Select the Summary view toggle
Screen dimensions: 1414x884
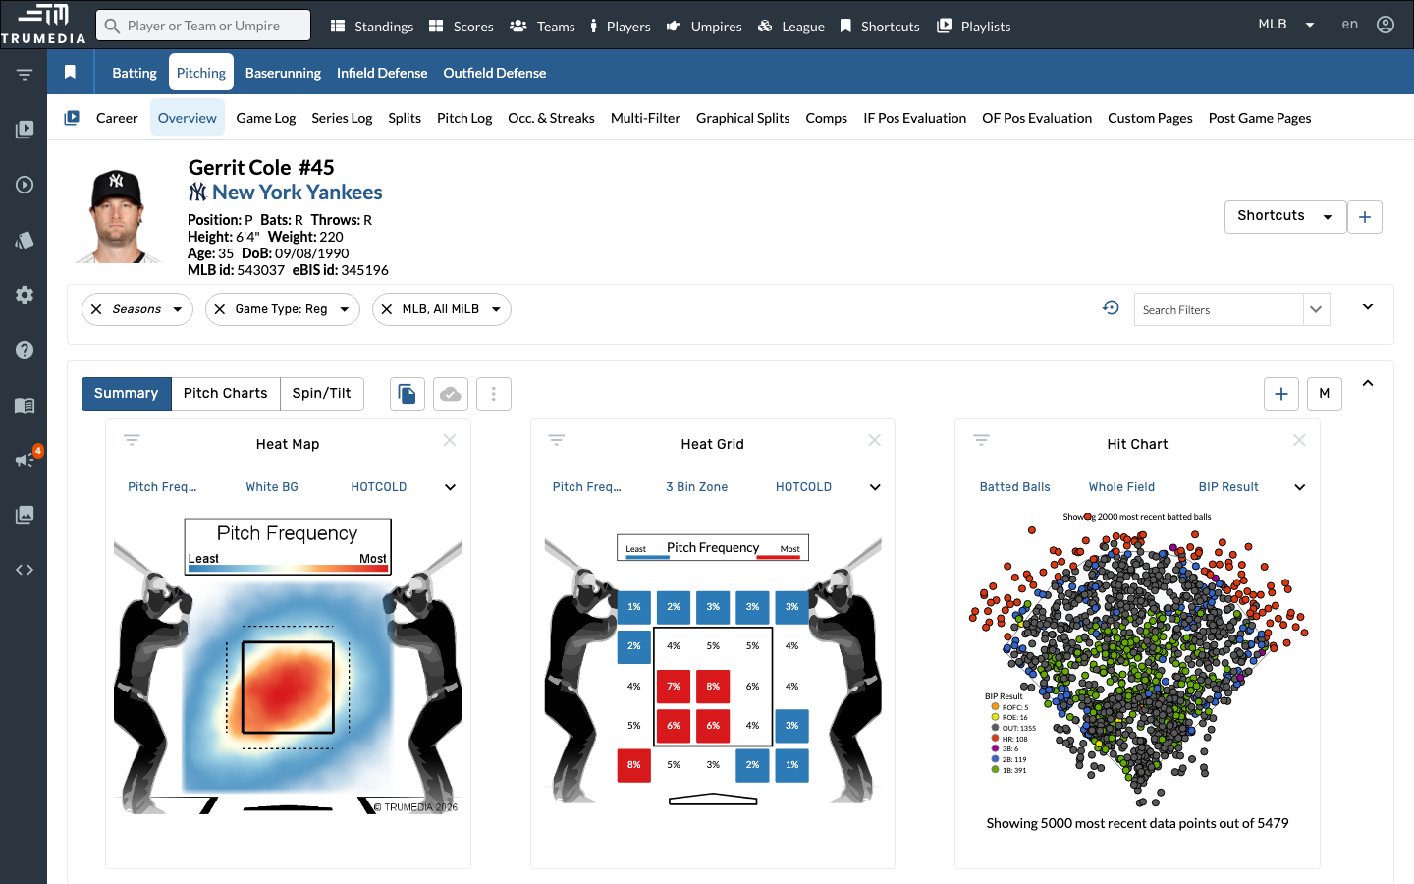(127, 394)
